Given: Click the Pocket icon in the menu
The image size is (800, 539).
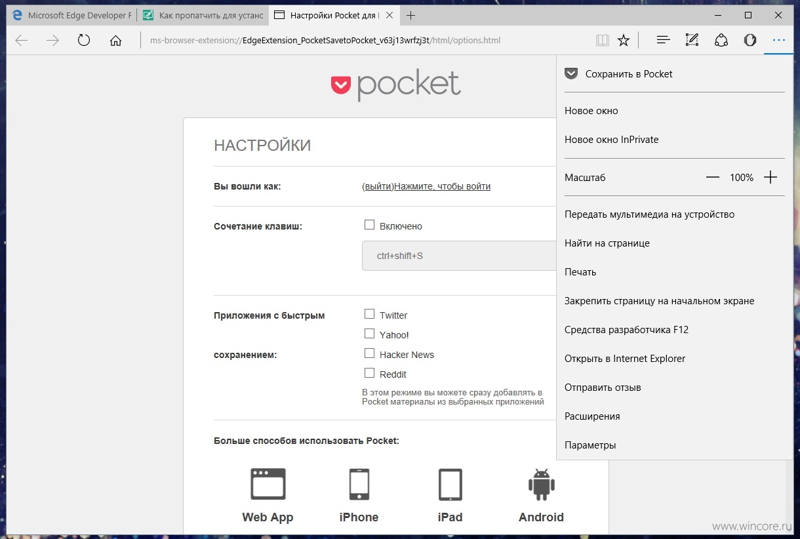Looking at the screenshot, I should [571, 74].
